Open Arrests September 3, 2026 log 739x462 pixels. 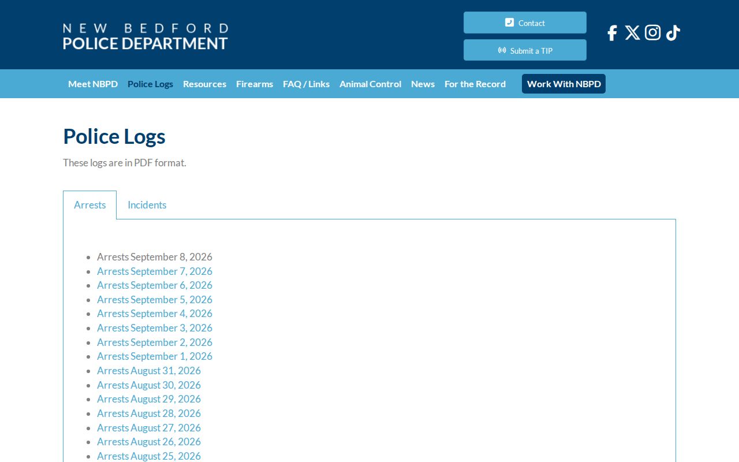coord(155,328)
